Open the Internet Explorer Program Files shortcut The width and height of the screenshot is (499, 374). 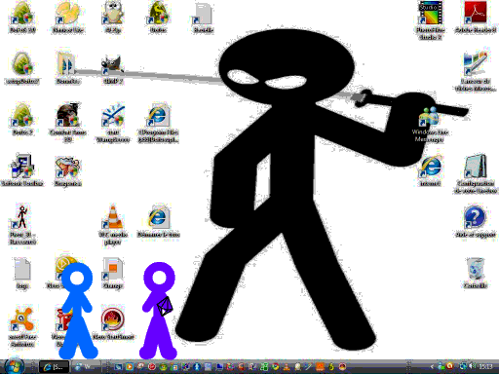[158, 123]
